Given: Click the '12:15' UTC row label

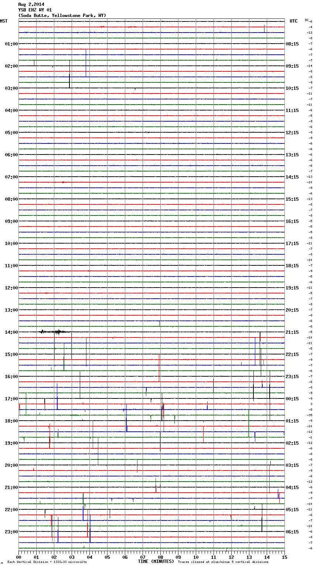Looking at the screenshot, I should 292,133.
